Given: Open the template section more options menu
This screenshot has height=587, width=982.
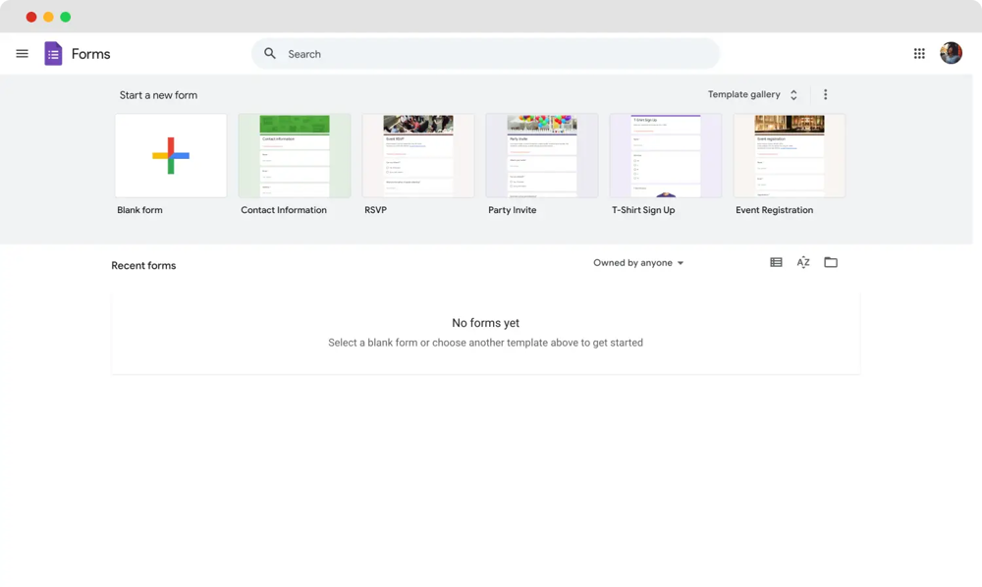Looking at the screenshot, I should click(x=825, y=95).
